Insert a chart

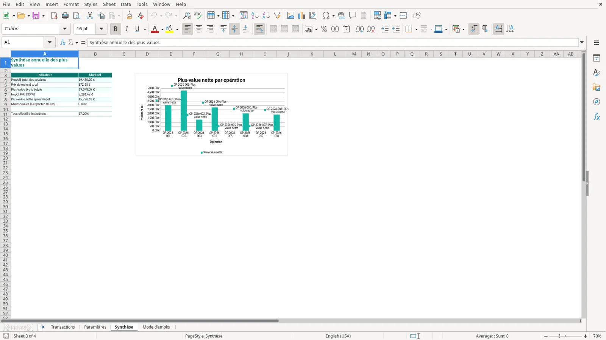coord(301,15)
